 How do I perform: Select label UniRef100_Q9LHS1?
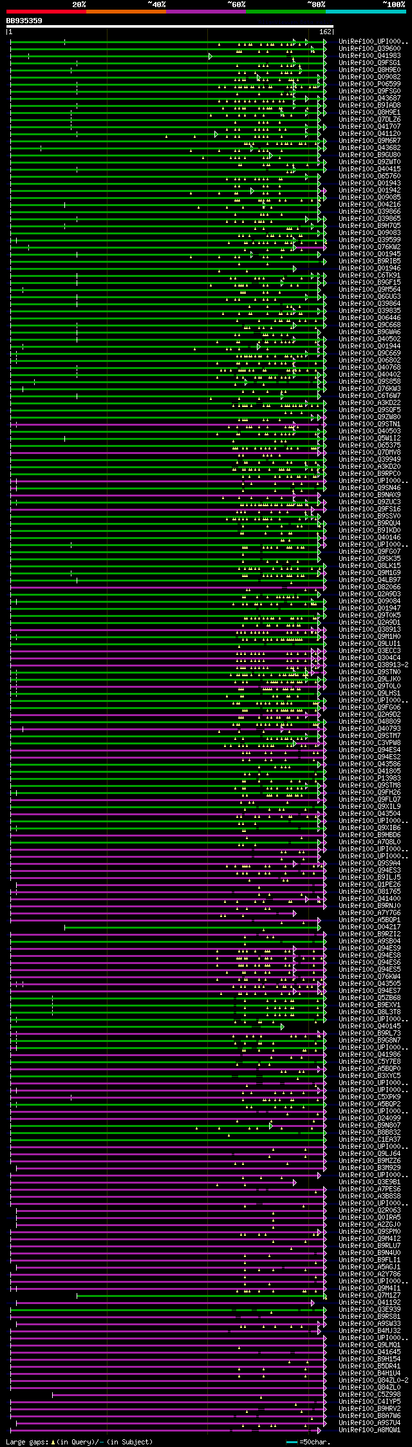click(370, 694)
